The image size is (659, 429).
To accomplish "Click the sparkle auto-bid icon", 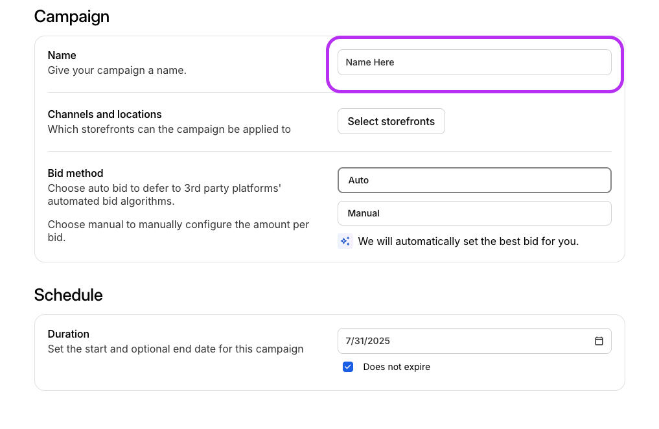I will 345,241.
